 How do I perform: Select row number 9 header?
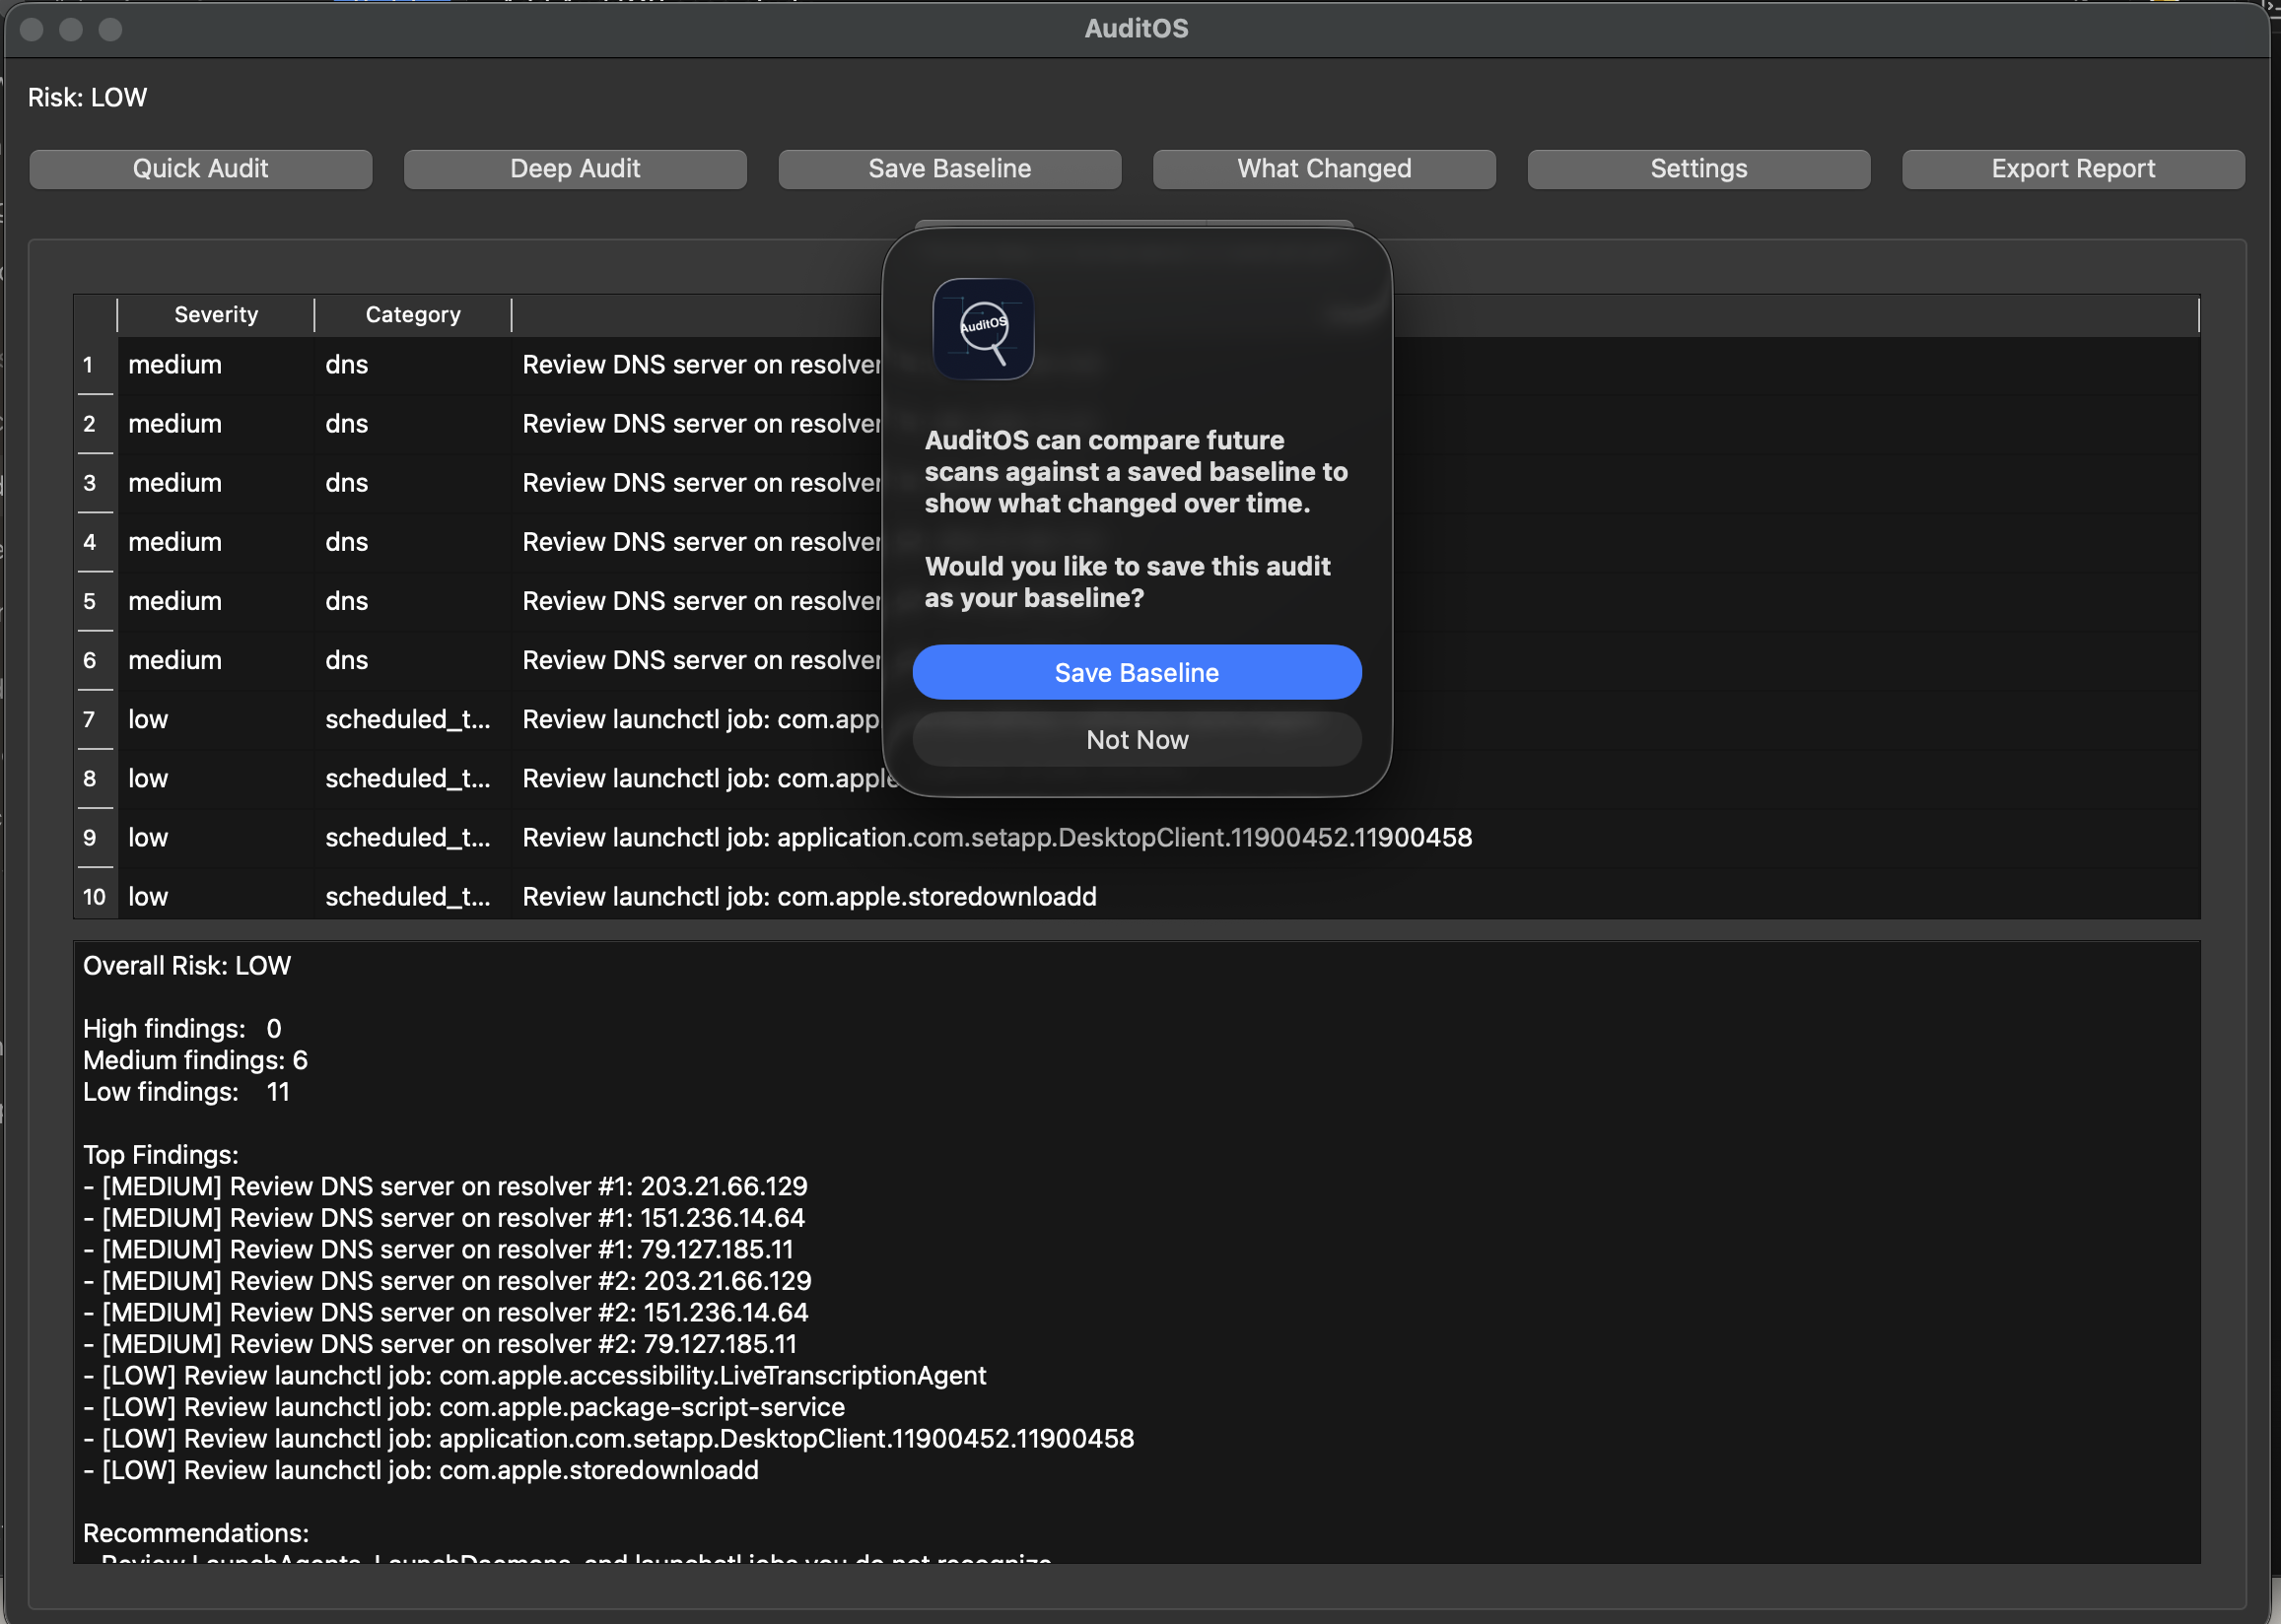click(x=94, y=837)
